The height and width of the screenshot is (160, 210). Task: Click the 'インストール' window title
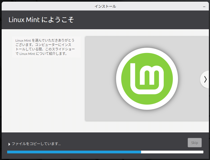pyautogui.click(x=105, y=6)
